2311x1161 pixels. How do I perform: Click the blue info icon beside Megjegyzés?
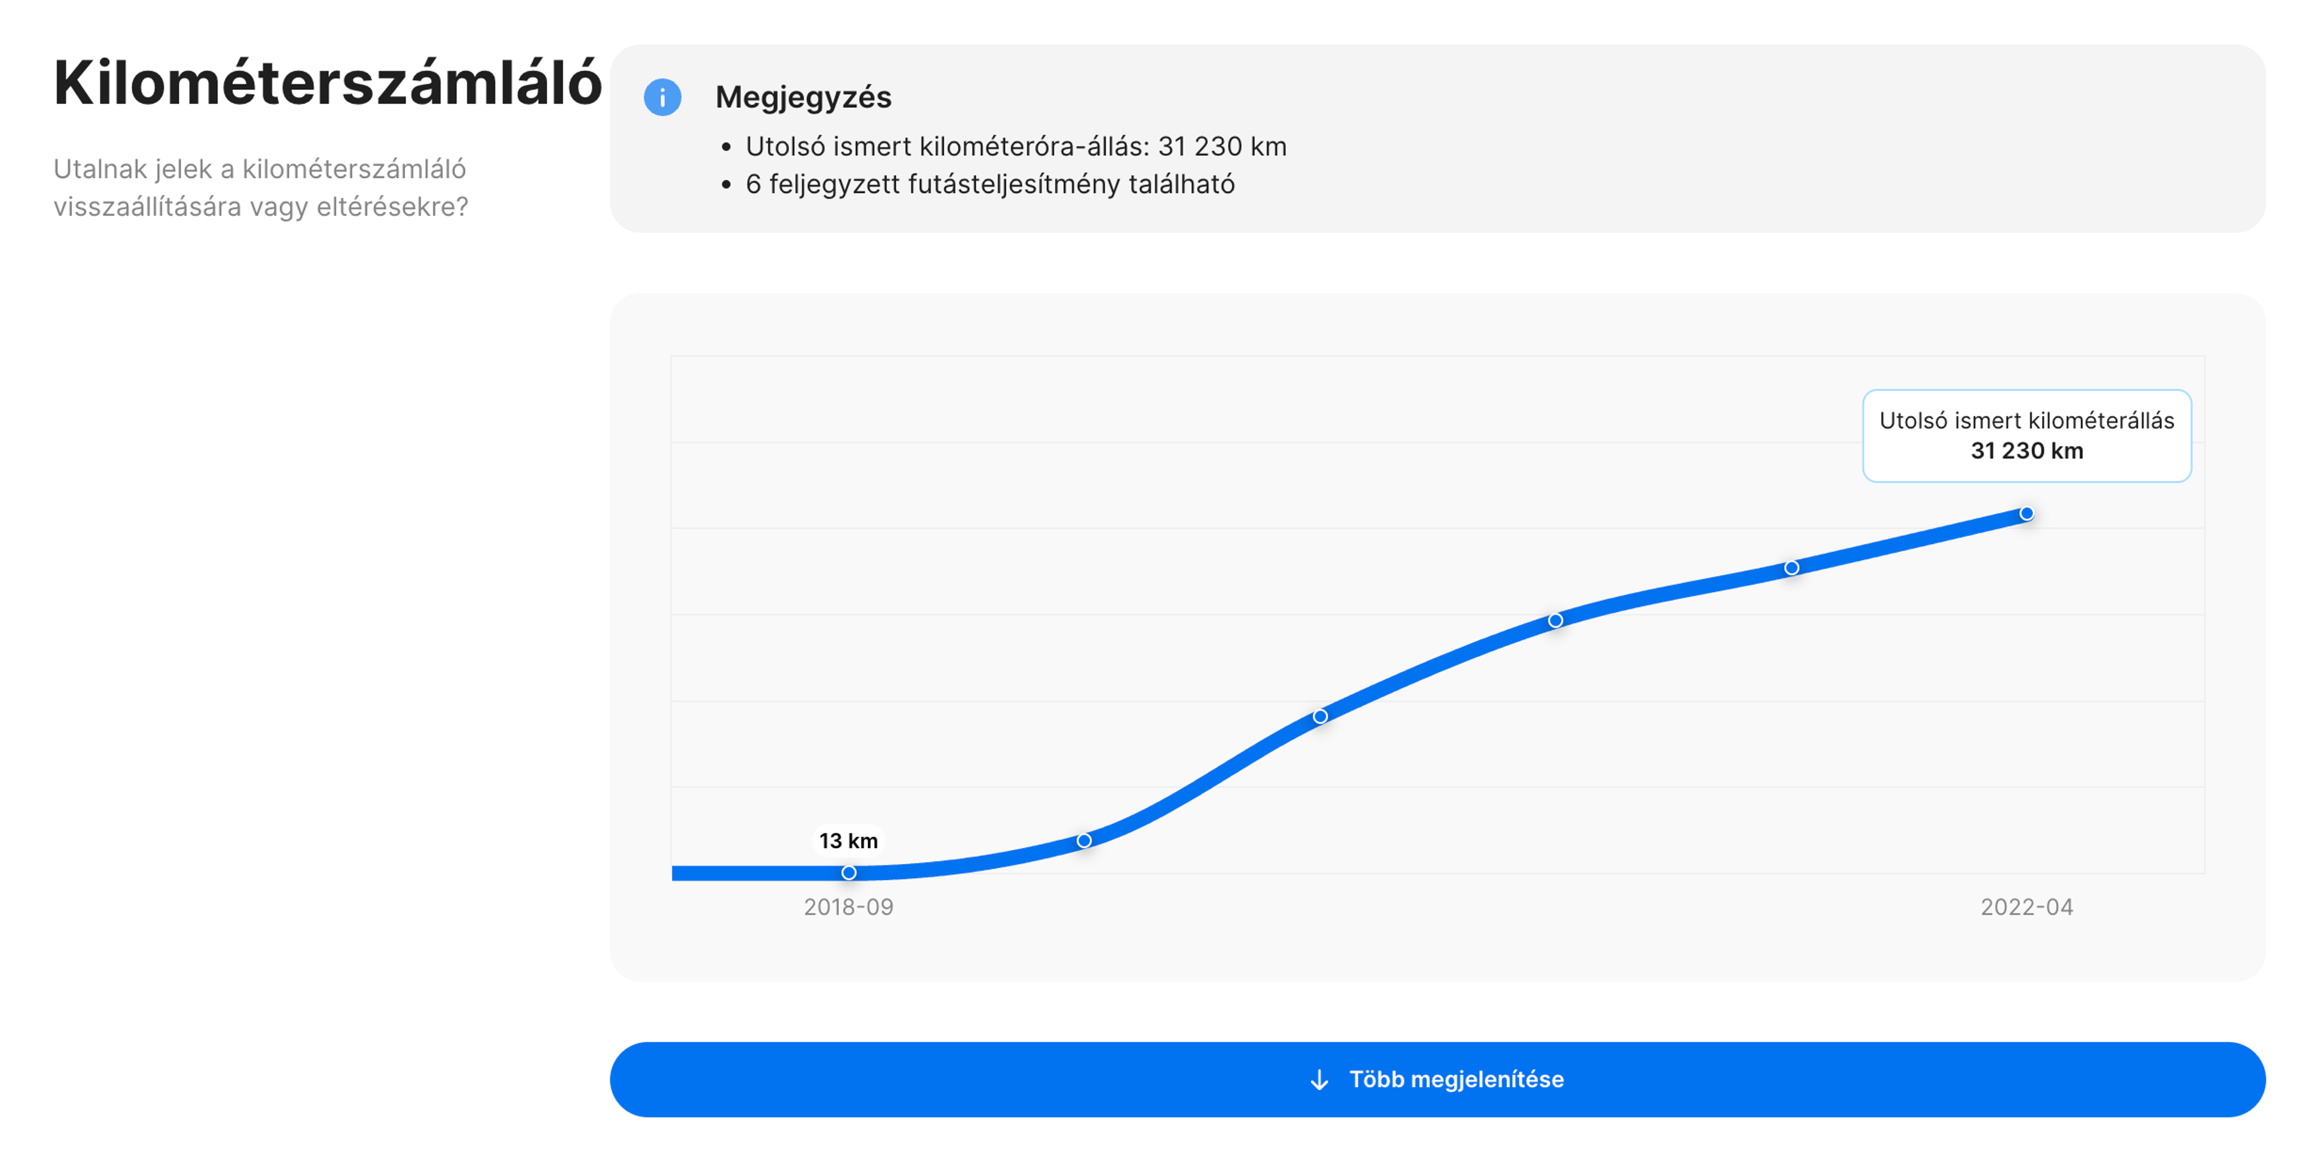pyautogui.click(x=662, y=97)
